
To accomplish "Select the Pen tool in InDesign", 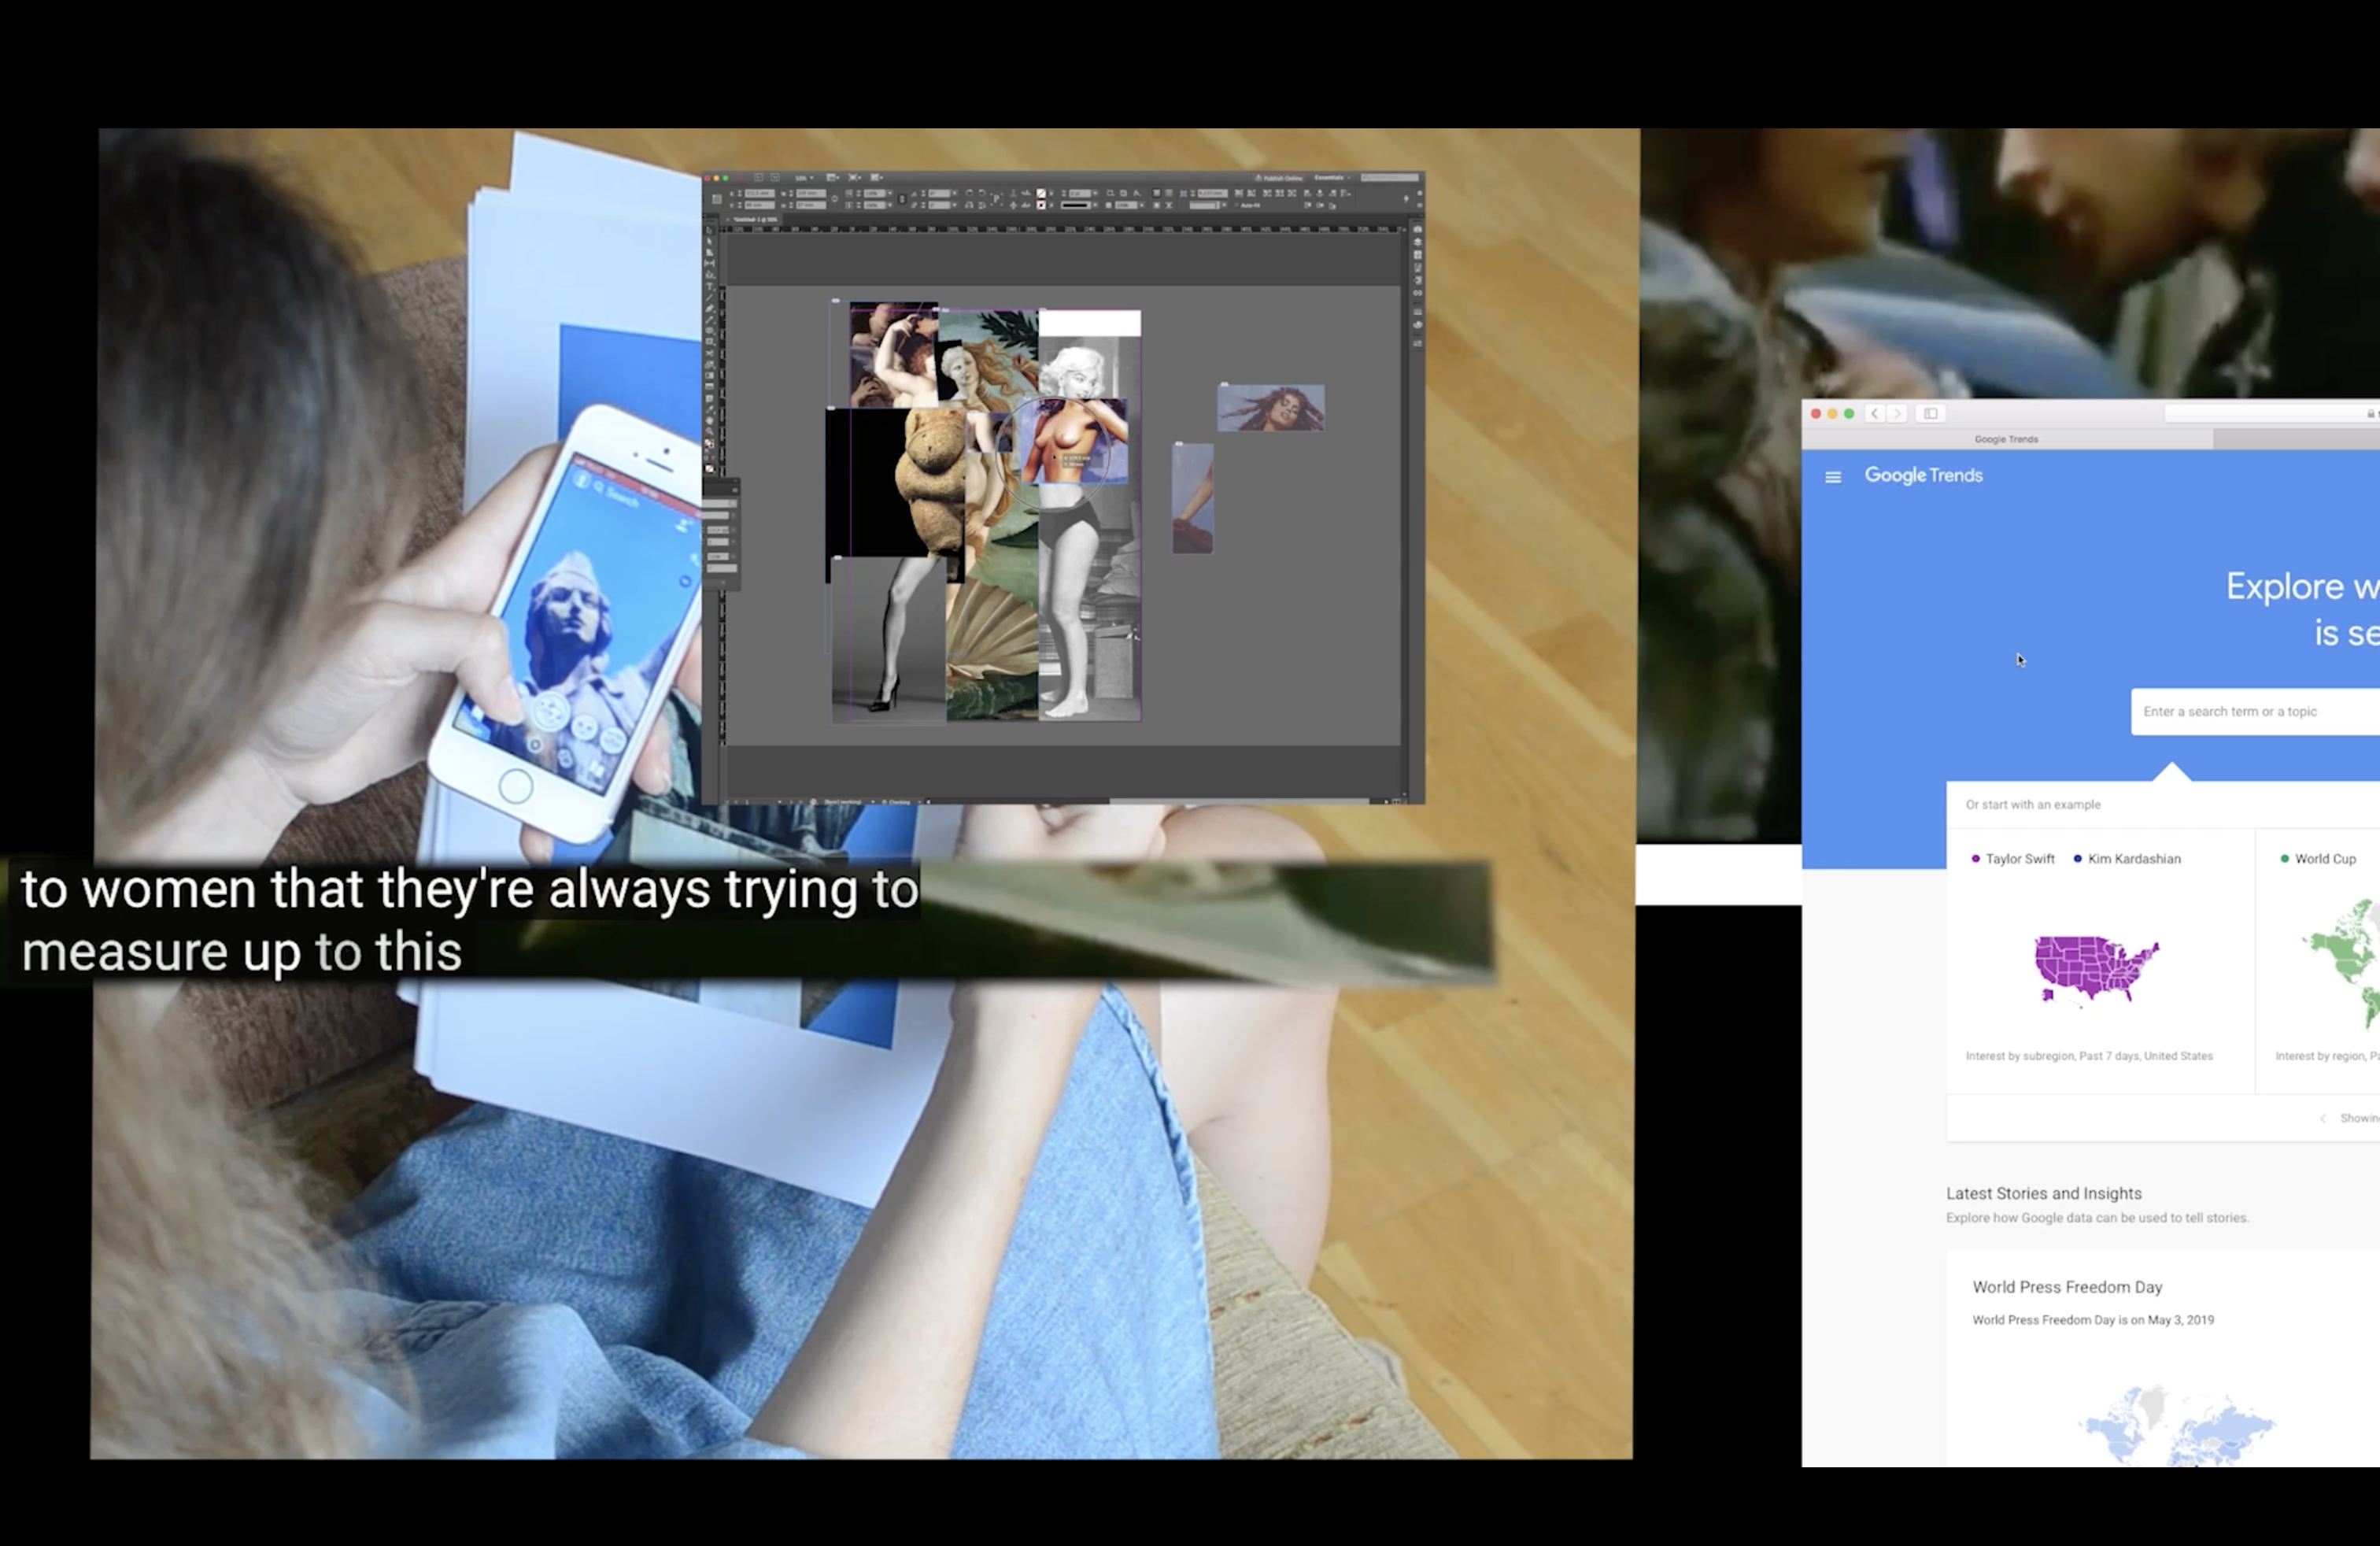I will coord(710,308).
